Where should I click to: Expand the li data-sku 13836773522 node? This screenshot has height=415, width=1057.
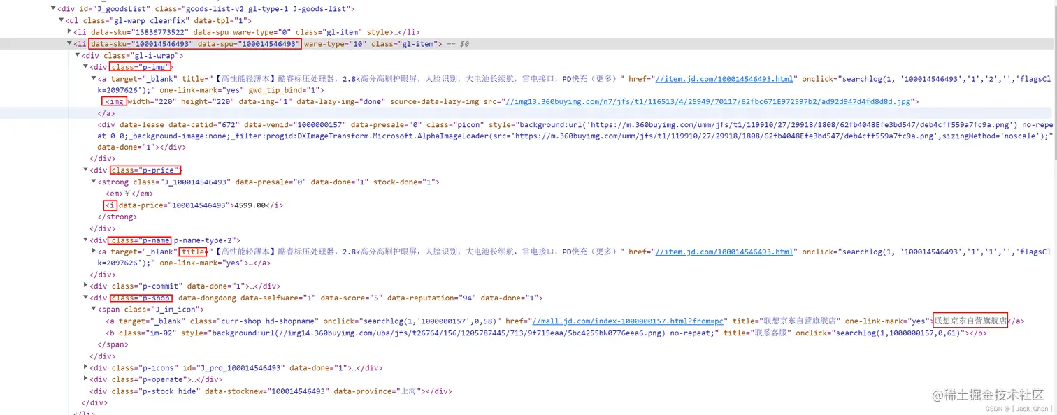[x=69, y=32]
